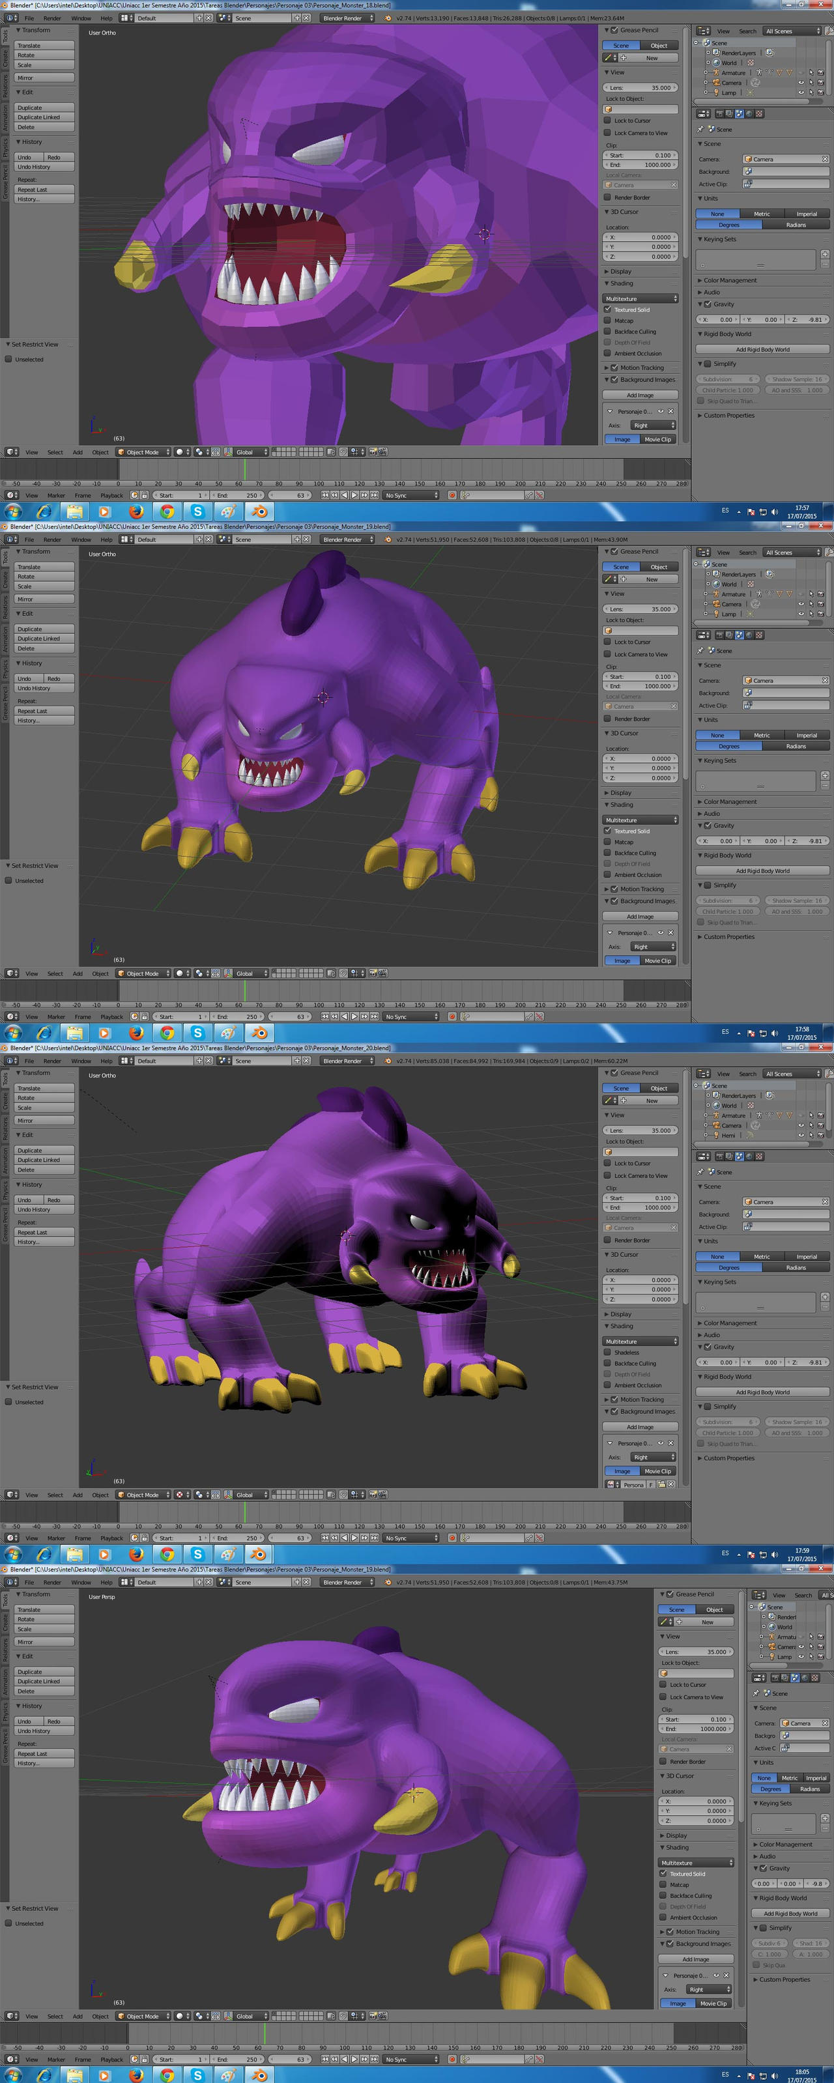Click Lens 35.000 slider in Monster_18 window

click(x=640, y=87)
